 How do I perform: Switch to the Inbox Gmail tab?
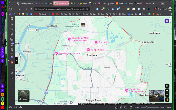pyautogui.click(x=110, y=3)
